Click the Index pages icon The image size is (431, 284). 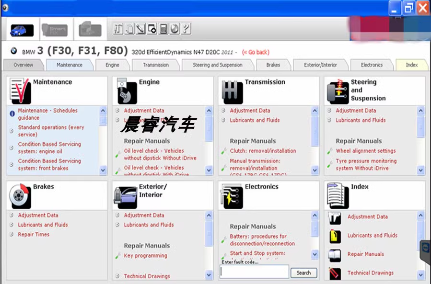(x=338, y=196)
